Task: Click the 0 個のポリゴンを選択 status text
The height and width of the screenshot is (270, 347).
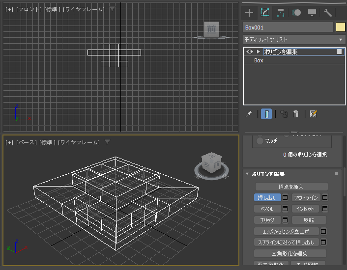Action: (305, 155)
